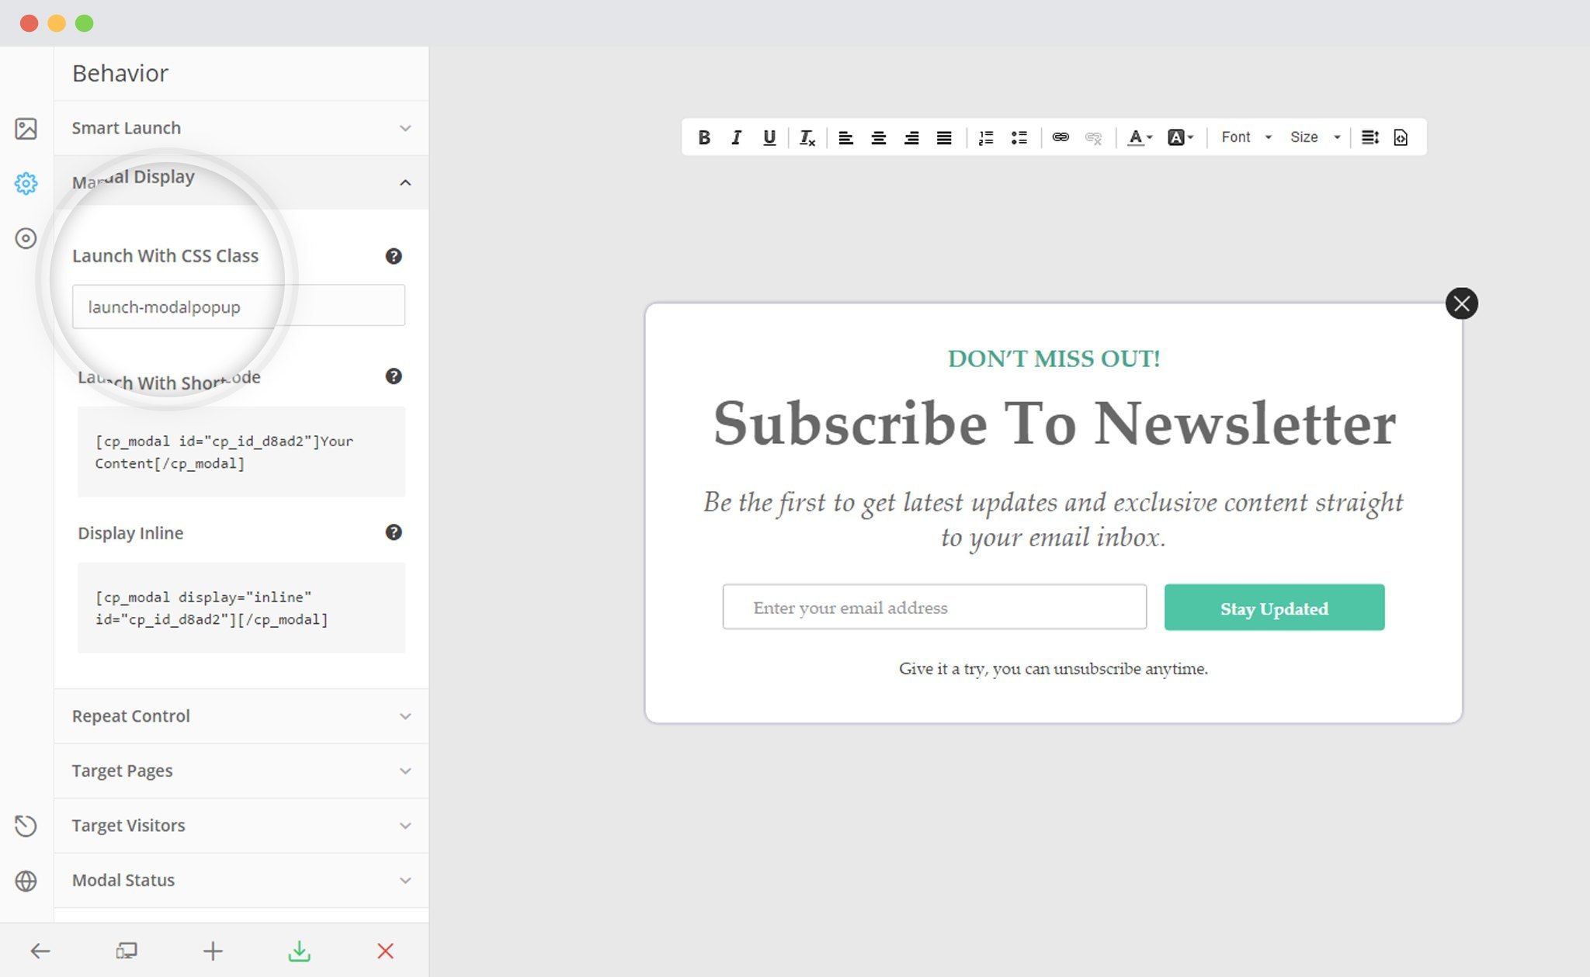1590x977 pixels.
Task: Click the strikethrough formatting icon
Action: 807,136
